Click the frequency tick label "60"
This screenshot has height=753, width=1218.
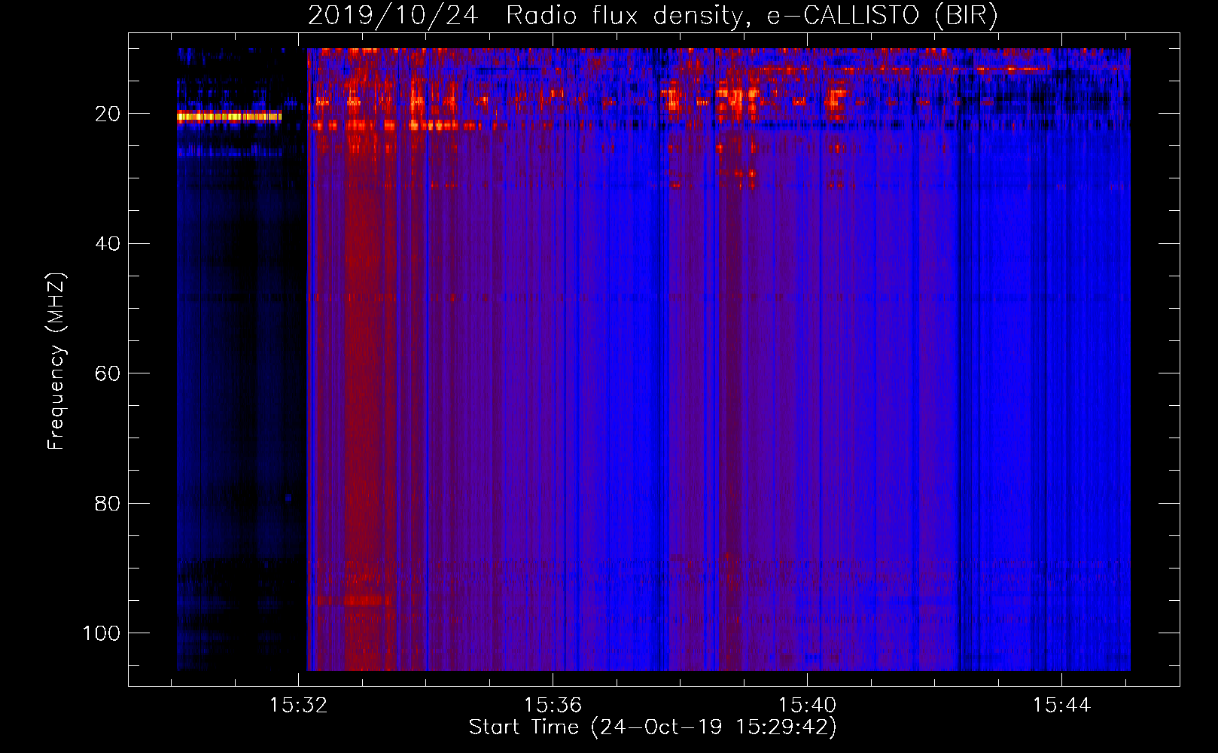[108, 373]
